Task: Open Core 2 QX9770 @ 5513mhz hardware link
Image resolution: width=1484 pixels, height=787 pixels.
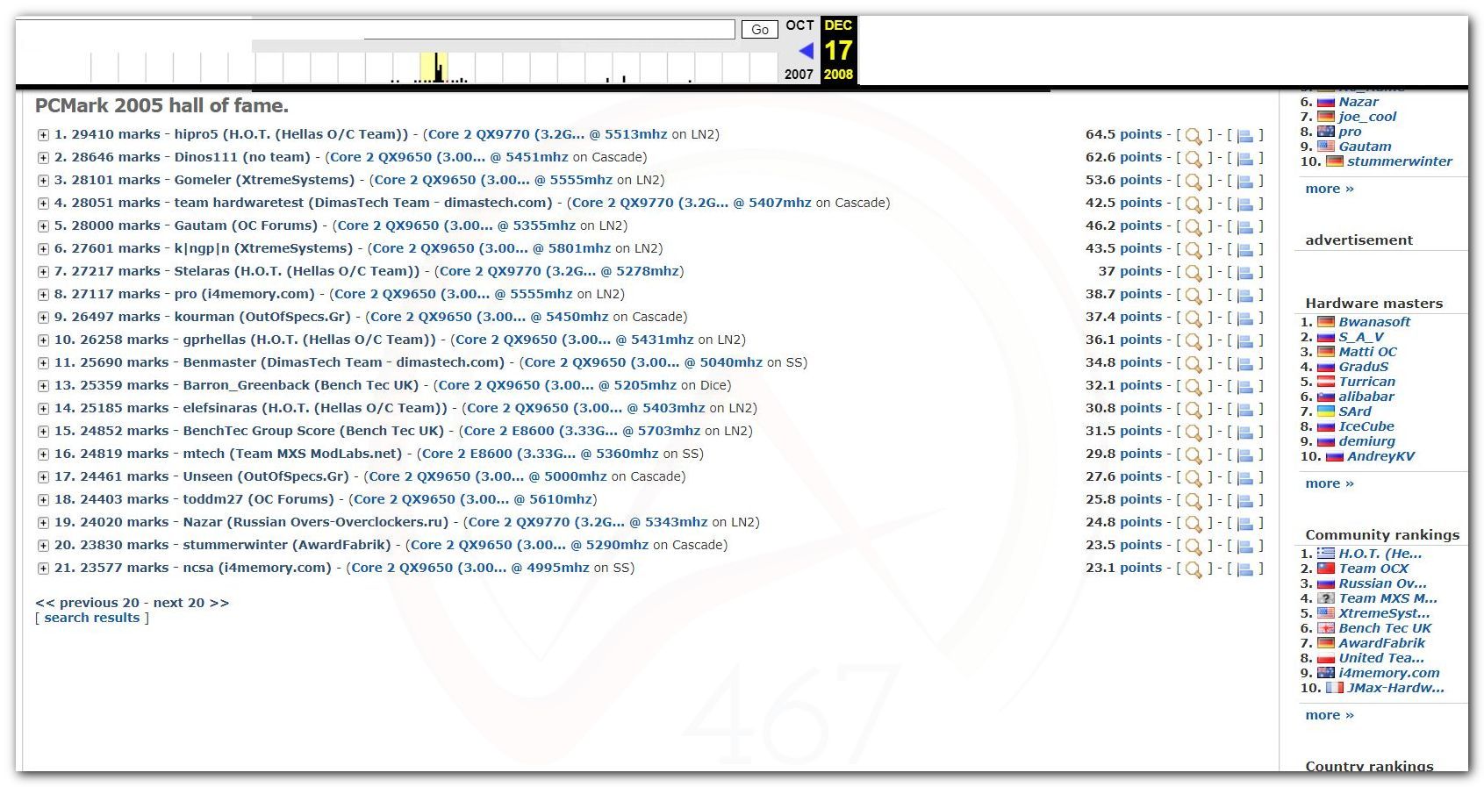Action: (x=547, y=134)
